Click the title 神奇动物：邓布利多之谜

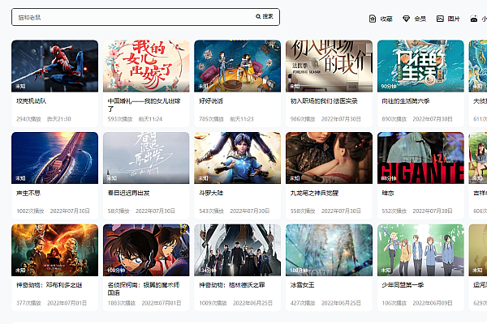pos(49,285)
